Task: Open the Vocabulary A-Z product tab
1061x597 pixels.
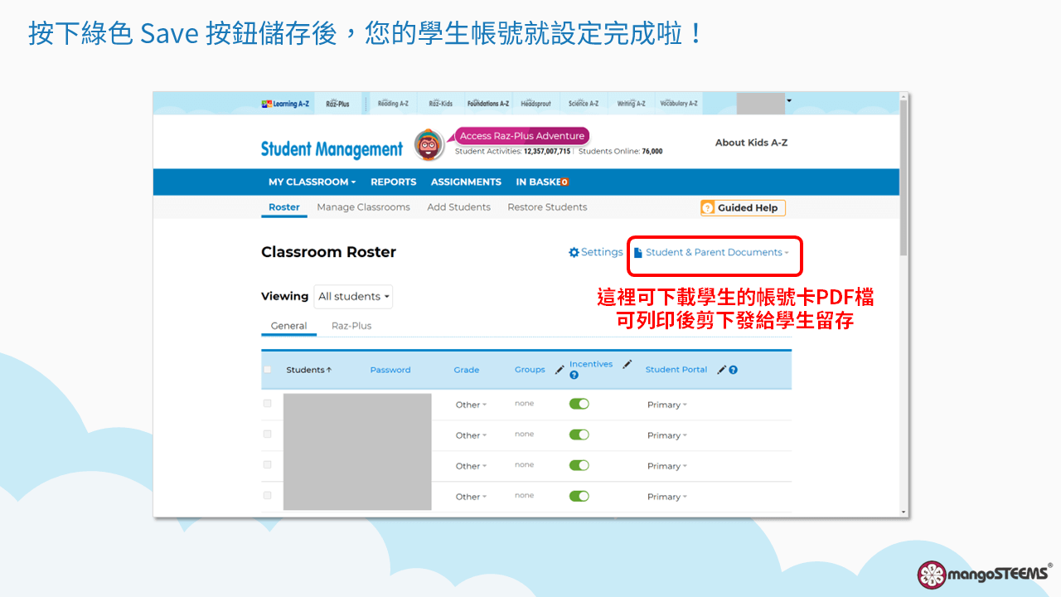Action: [679, 104]
